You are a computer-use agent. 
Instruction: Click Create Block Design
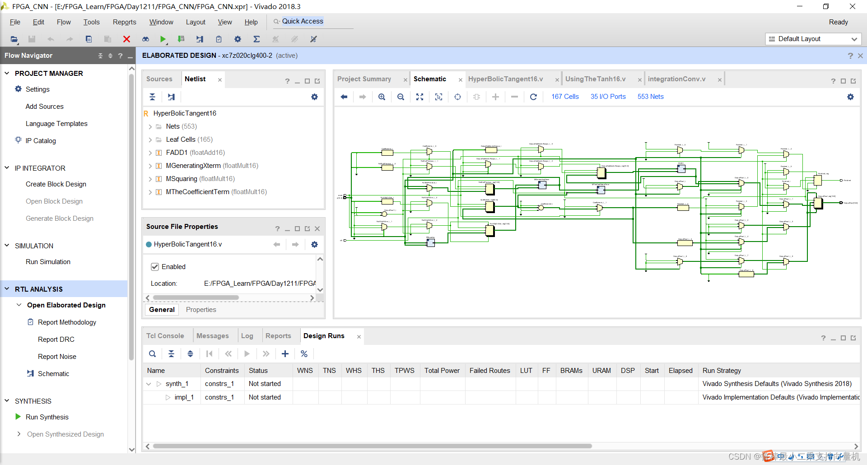56,184
